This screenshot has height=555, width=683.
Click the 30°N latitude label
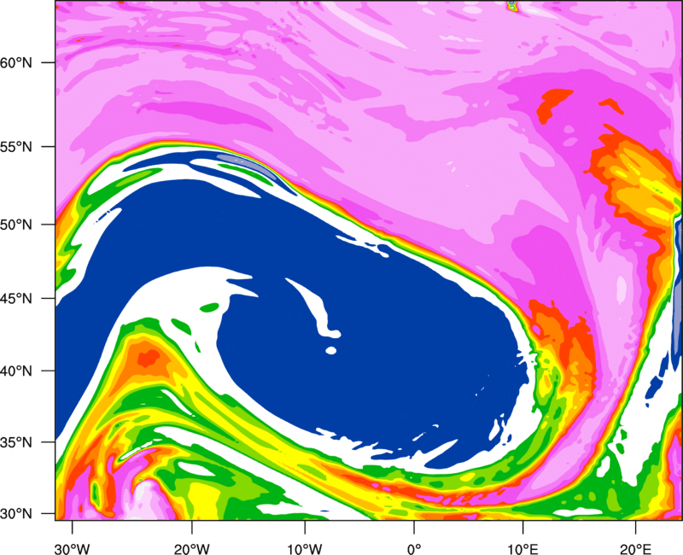coord(16,514)
